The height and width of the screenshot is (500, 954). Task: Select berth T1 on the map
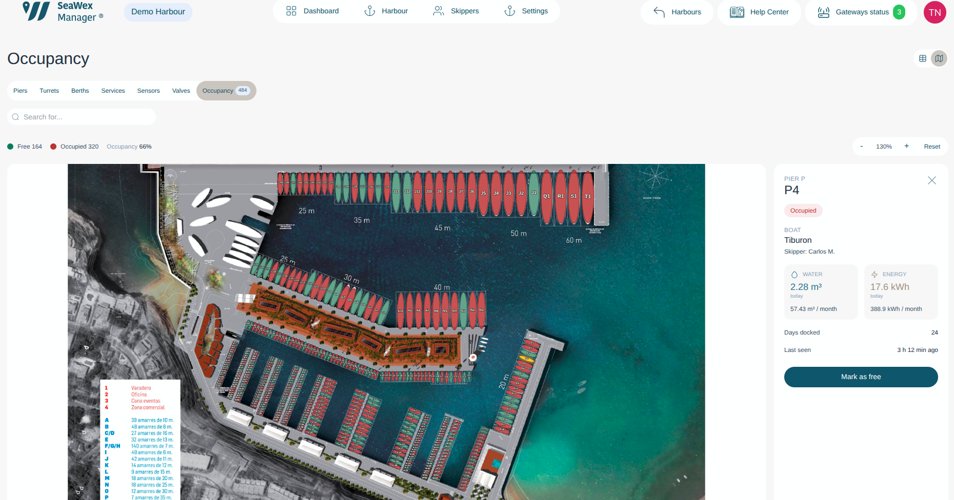pyautogui.click(x=588, y=197)
